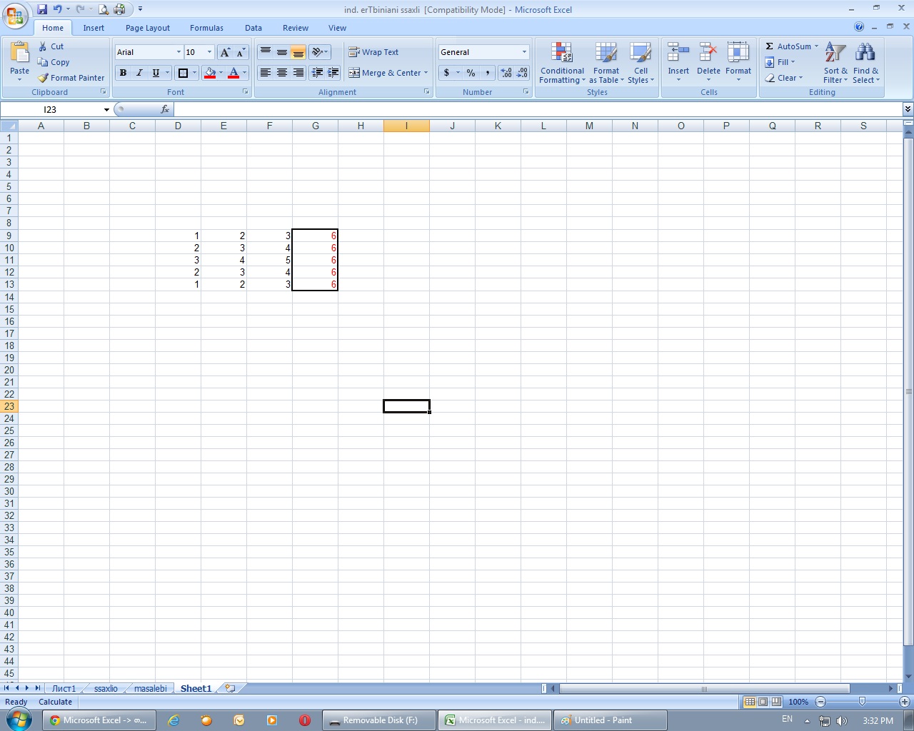Toggle Middle Align vertical alignment

(282, 52)
